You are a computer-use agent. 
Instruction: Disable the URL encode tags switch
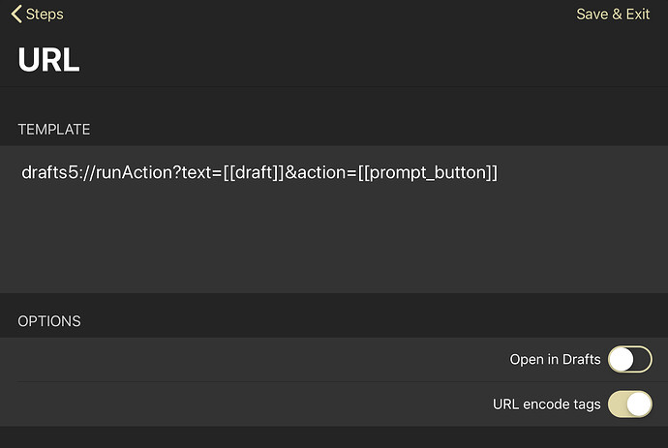630,403
